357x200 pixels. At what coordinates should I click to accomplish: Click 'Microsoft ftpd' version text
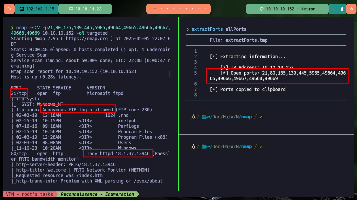105,93
